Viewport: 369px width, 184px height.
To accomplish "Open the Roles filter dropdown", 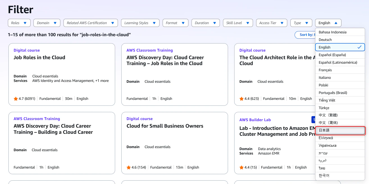I will pos(19,23).
